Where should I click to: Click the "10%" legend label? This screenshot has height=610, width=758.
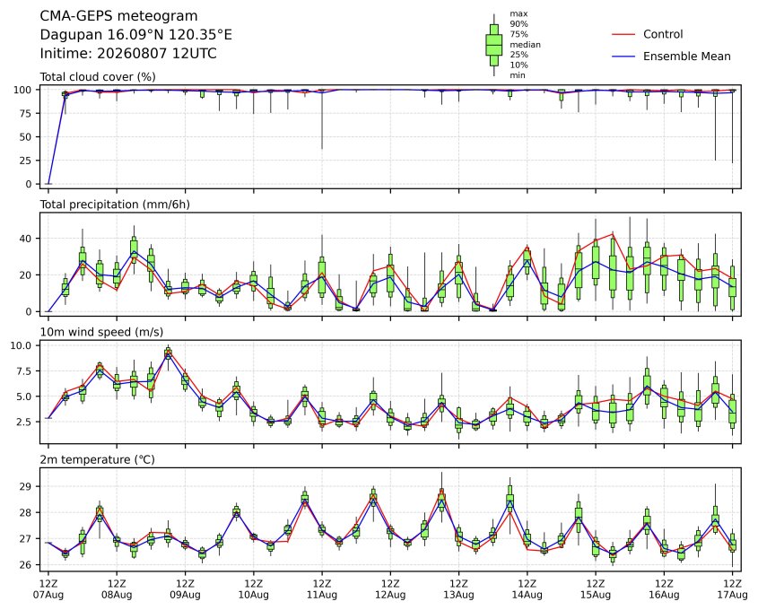518,65
